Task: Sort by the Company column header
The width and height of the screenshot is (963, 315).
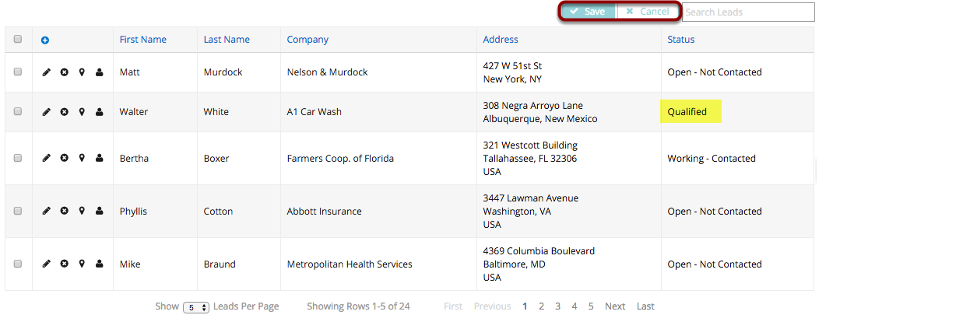Action: [308, 40]
